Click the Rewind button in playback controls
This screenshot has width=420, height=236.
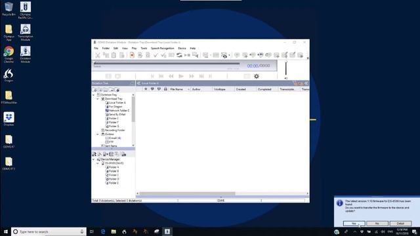pyautogui.click(x=171, y=76)
